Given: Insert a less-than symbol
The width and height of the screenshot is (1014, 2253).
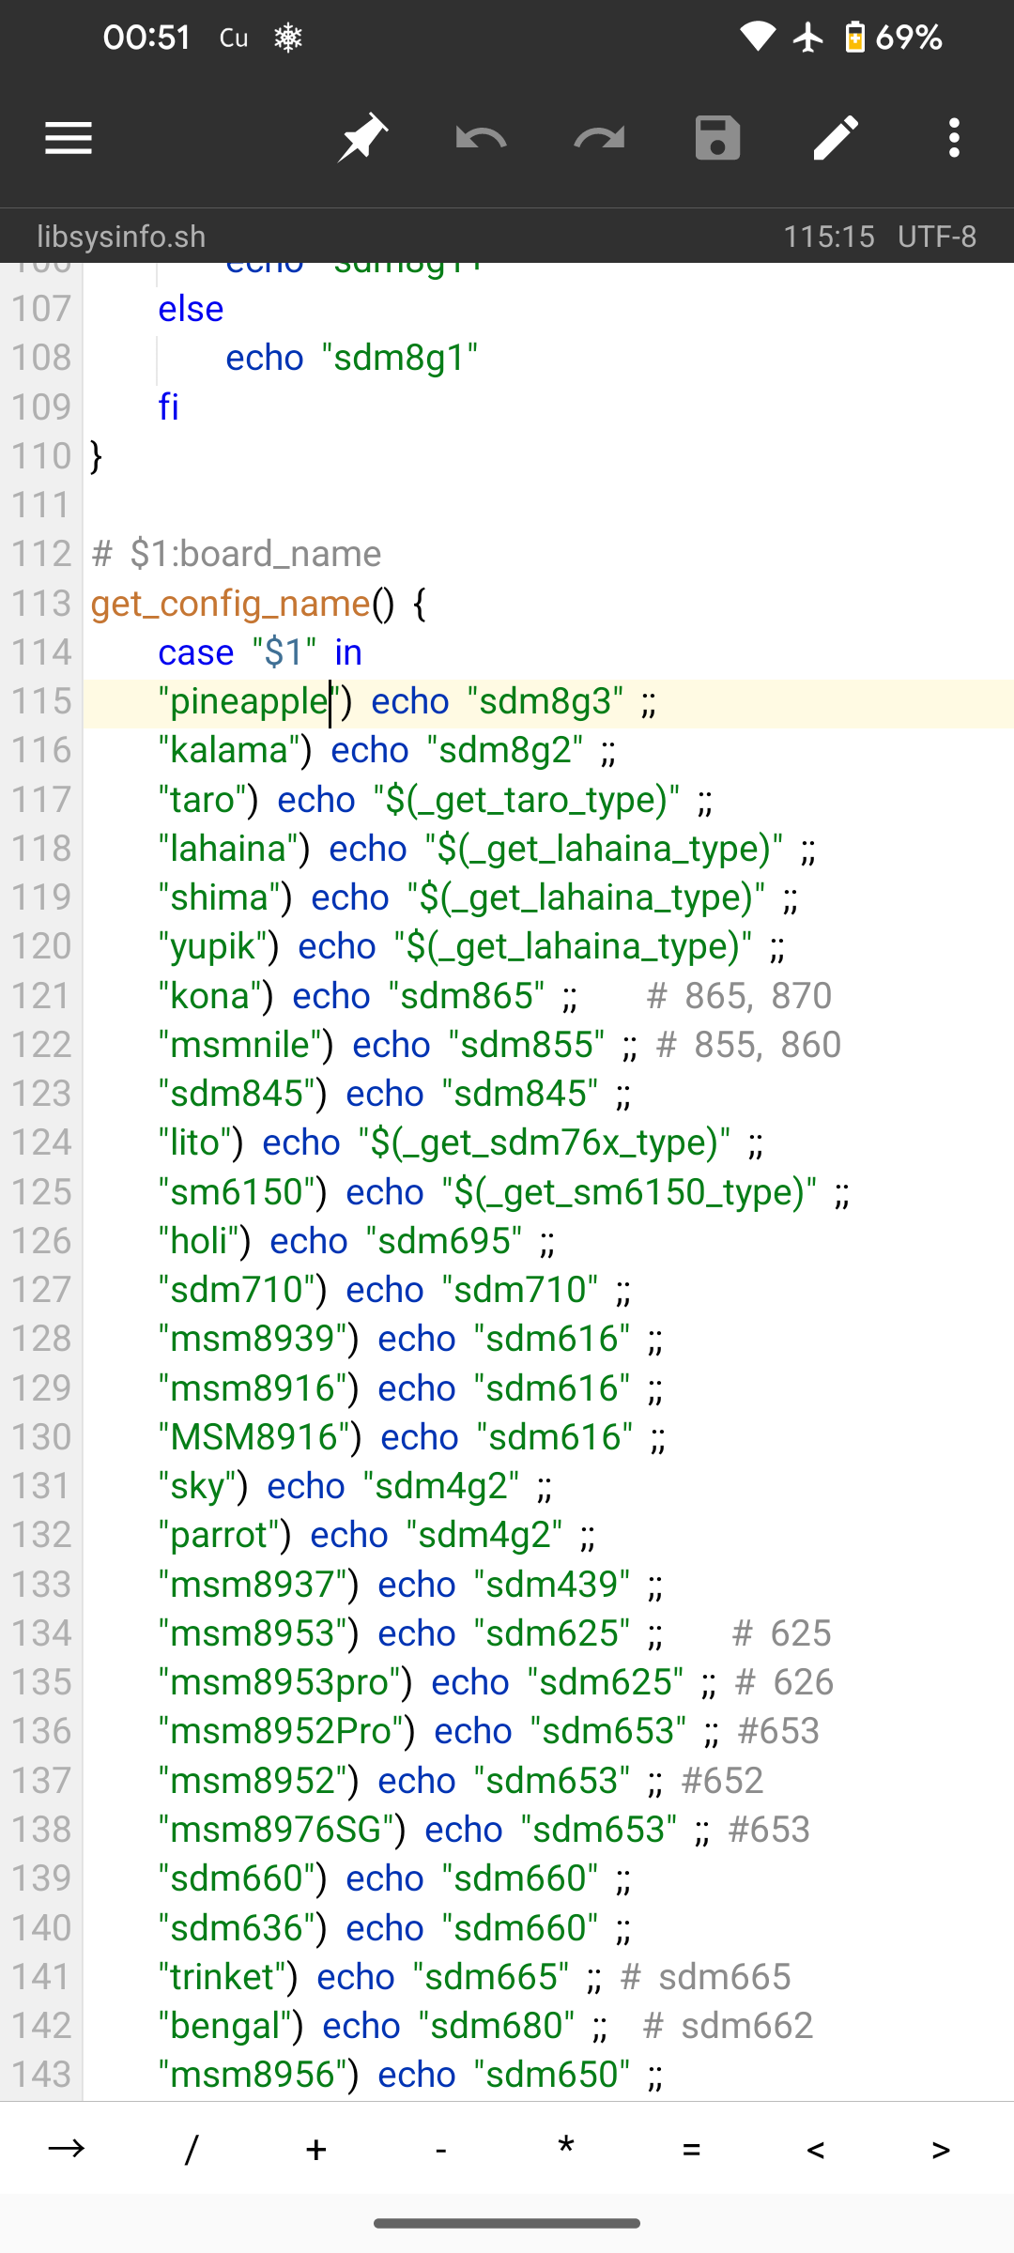Looking at the screenshot, I should click(x=815, y=2149).
